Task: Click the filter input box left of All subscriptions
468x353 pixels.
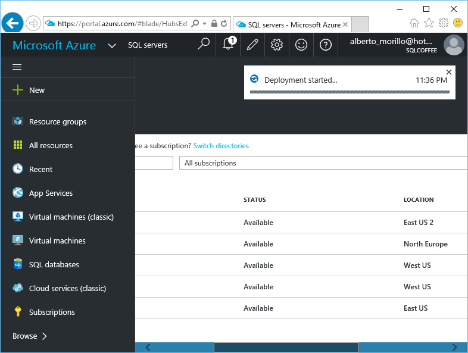Action: 154,163
